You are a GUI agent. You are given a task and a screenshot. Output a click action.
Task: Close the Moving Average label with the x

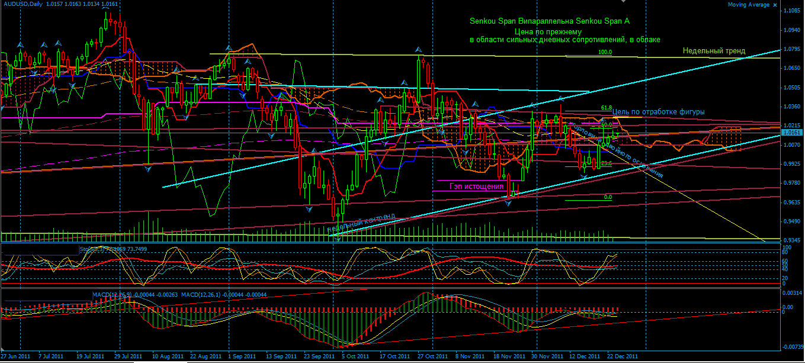774,5
